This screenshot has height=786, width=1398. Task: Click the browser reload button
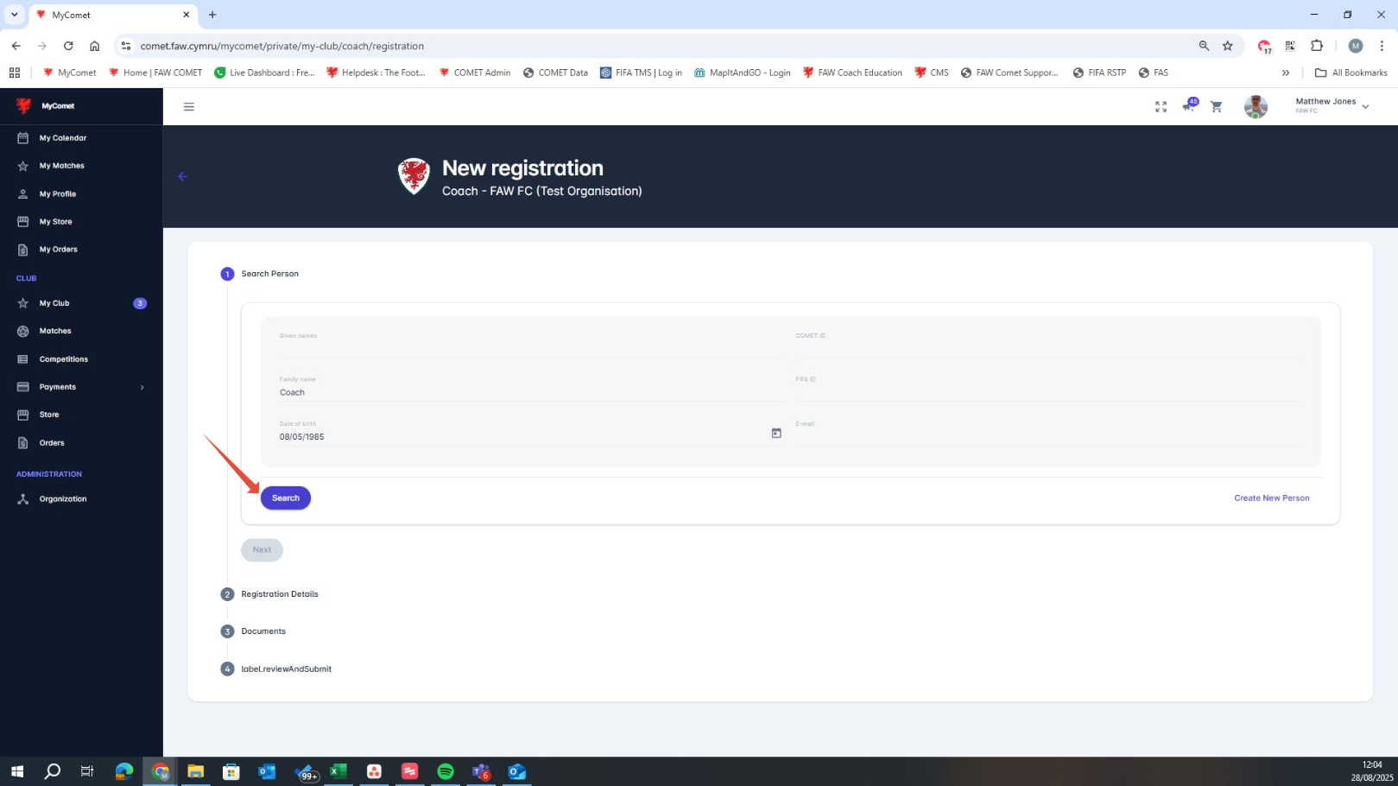click(68, 46)
